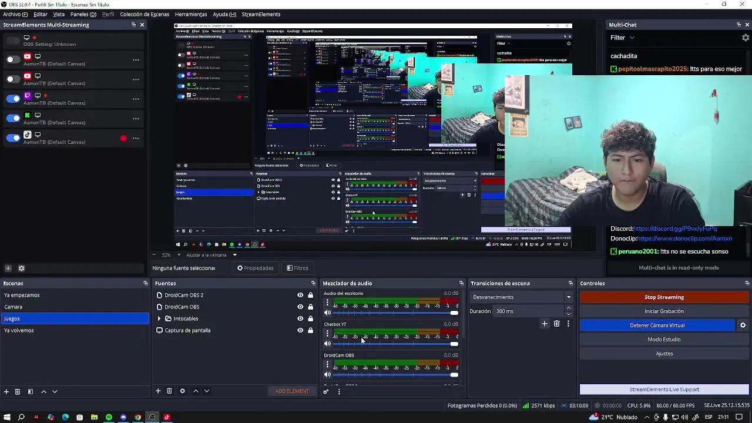Increase the transition Duración with the up stepper
This screenshot has width=752, height=423.
(568, 309)
